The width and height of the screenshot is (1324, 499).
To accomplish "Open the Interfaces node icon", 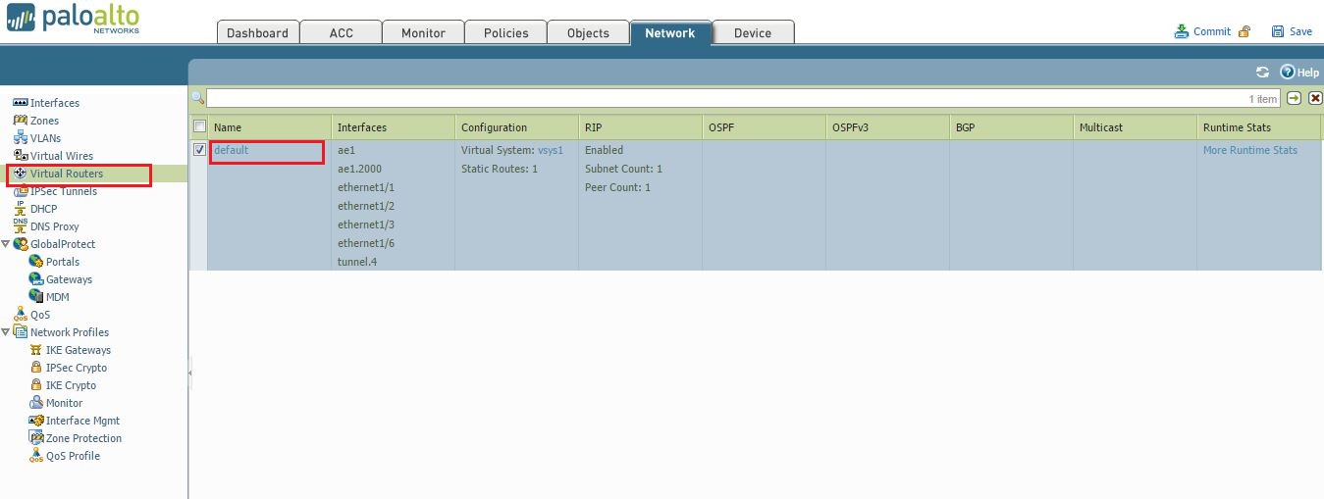I will 21,103.
